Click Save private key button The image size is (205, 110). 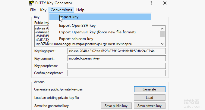click(150, 106)
